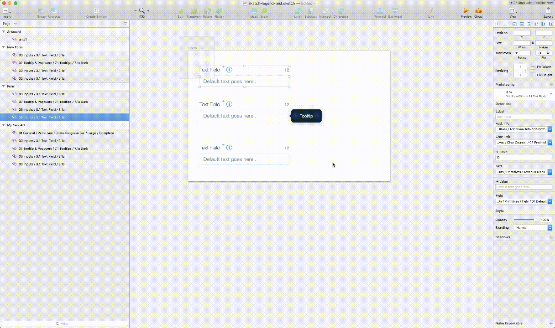The image size is (555, 328).
Task: Open the Page 1 pages dropdown
Action: (x=10, y=24)
